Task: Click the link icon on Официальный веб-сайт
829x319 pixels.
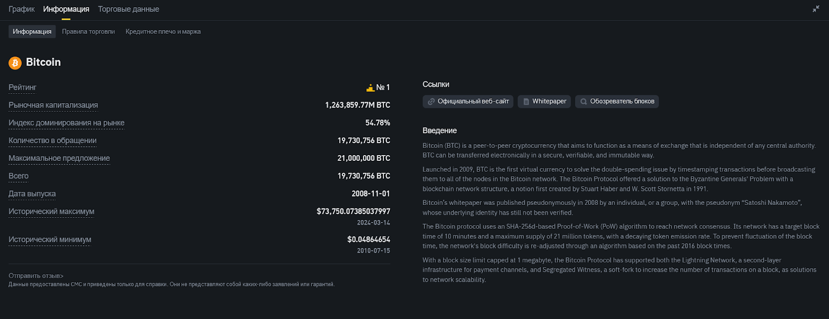Action: pyautogui.click(x=431, y=102)
